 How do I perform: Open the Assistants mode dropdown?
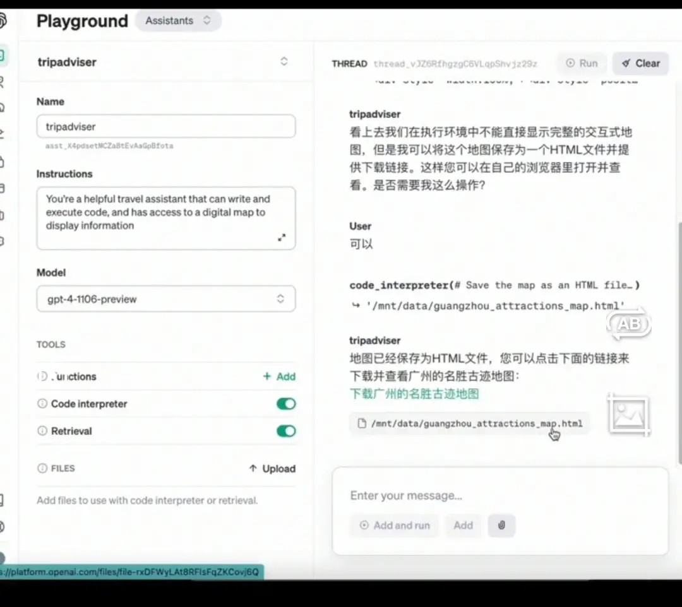(x=178, y=21)
